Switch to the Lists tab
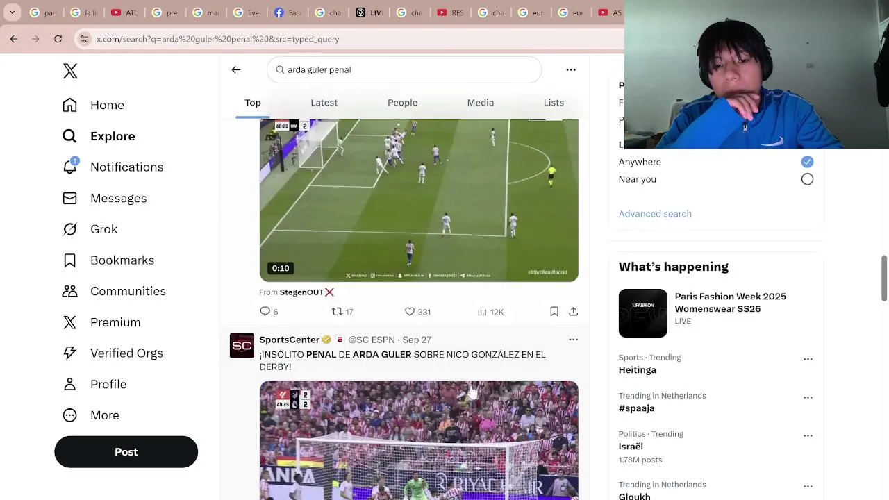889x500 pixels. pyautogui.click(x=554, y=103)
